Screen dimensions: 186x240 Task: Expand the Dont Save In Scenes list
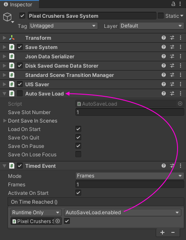click(x=5, y=120)
